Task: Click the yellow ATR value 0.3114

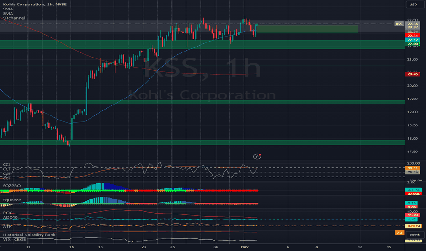Action: pos(413,226)
